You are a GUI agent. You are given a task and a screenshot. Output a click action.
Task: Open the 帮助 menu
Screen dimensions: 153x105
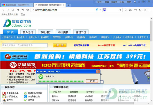(x=129, y=2)
